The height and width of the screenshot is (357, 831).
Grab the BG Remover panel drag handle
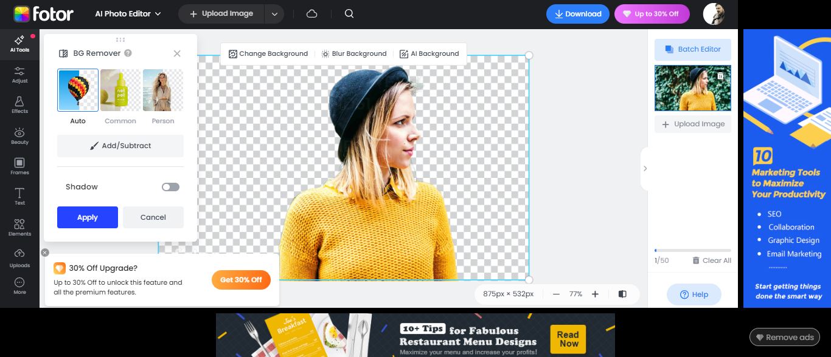pos(120,39)
